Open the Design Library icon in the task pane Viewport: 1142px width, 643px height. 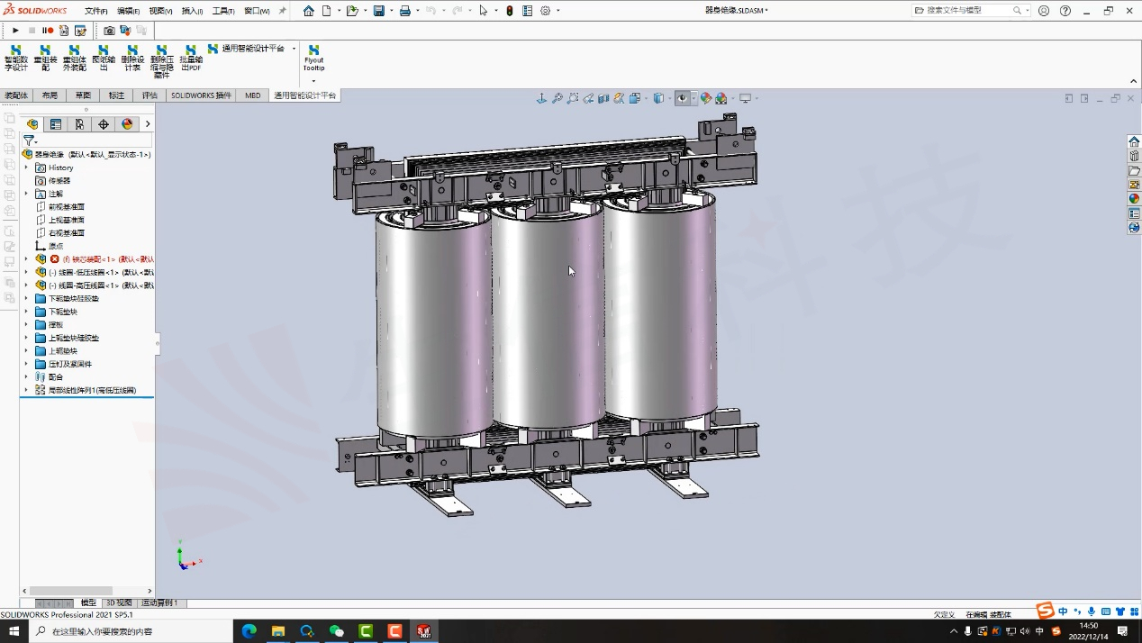pyautogui.click(x=1134, y=156)
